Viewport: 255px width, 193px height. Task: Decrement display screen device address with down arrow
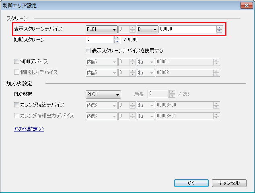click(x=220, y=31)
